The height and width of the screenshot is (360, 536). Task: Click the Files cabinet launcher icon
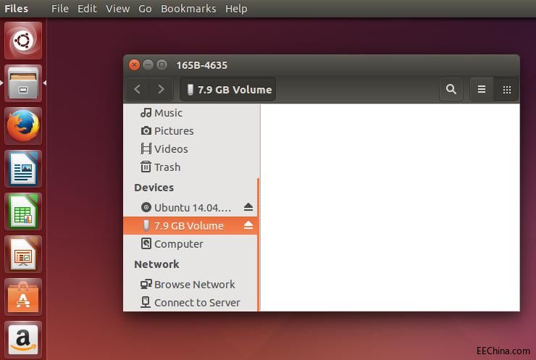(23, 83)
